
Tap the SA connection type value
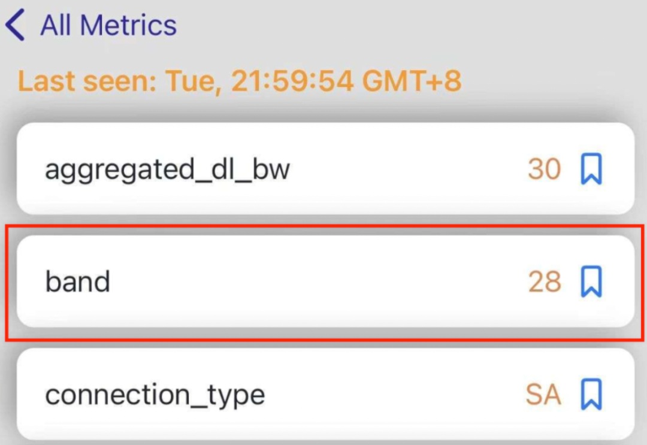point(543,395)
